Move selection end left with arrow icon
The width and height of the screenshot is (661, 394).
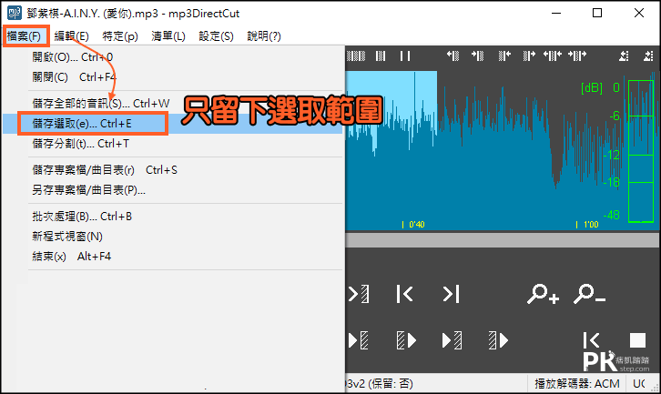coord(504,56)
